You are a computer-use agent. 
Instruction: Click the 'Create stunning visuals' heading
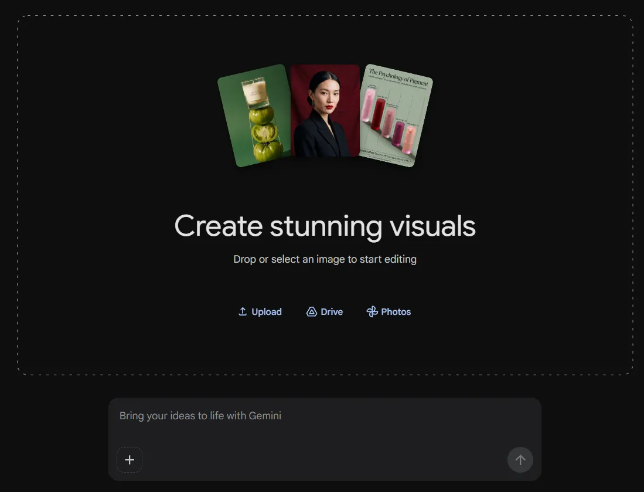pyautogui.click(x=325, y=226)
